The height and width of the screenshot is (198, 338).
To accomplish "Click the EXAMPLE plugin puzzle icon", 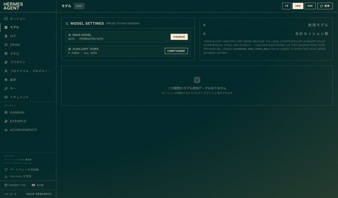I will coord(6,121).
